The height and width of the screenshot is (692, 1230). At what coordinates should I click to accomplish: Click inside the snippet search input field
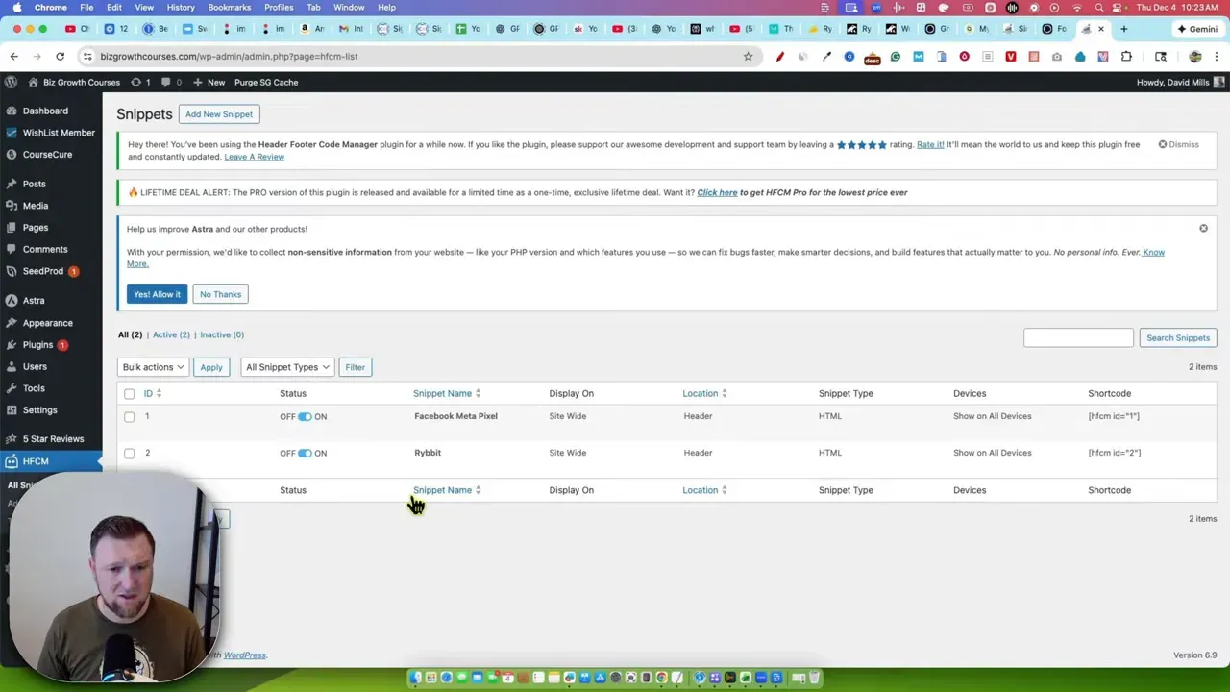[1078, 337]
